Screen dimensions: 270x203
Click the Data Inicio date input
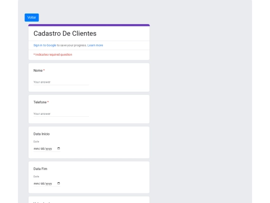47,149
